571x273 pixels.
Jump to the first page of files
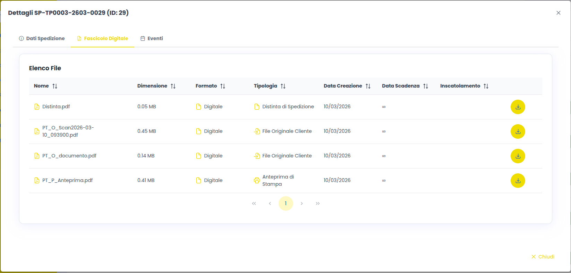point(254,203)
